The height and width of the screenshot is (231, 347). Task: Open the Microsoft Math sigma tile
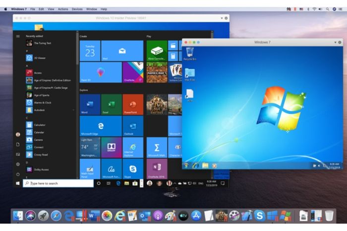pyautogui.click(x=157, y=147)
